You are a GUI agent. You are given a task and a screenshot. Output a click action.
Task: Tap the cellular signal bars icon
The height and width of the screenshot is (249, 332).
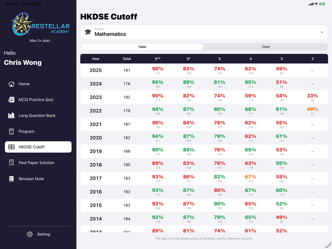click(311, 4)
